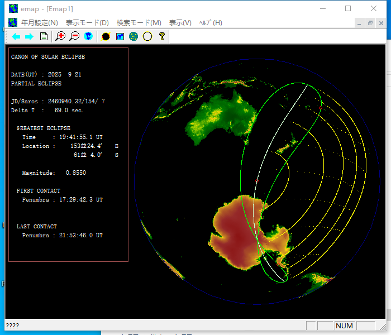Viewport: 391px width, 335px height.
Task: Click the right arrow next eclipse icon
Action: [x=30, y=37]
